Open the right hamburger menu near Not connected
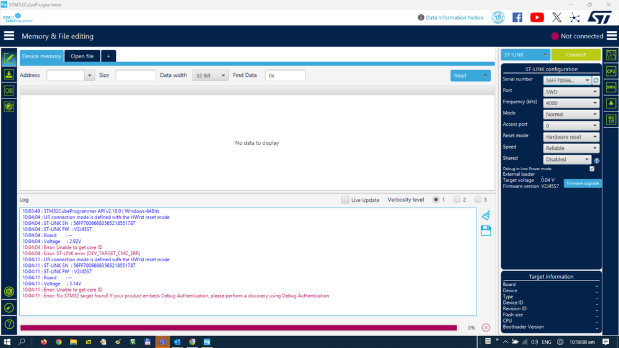 pyautogui.click(x=612, y=36)
